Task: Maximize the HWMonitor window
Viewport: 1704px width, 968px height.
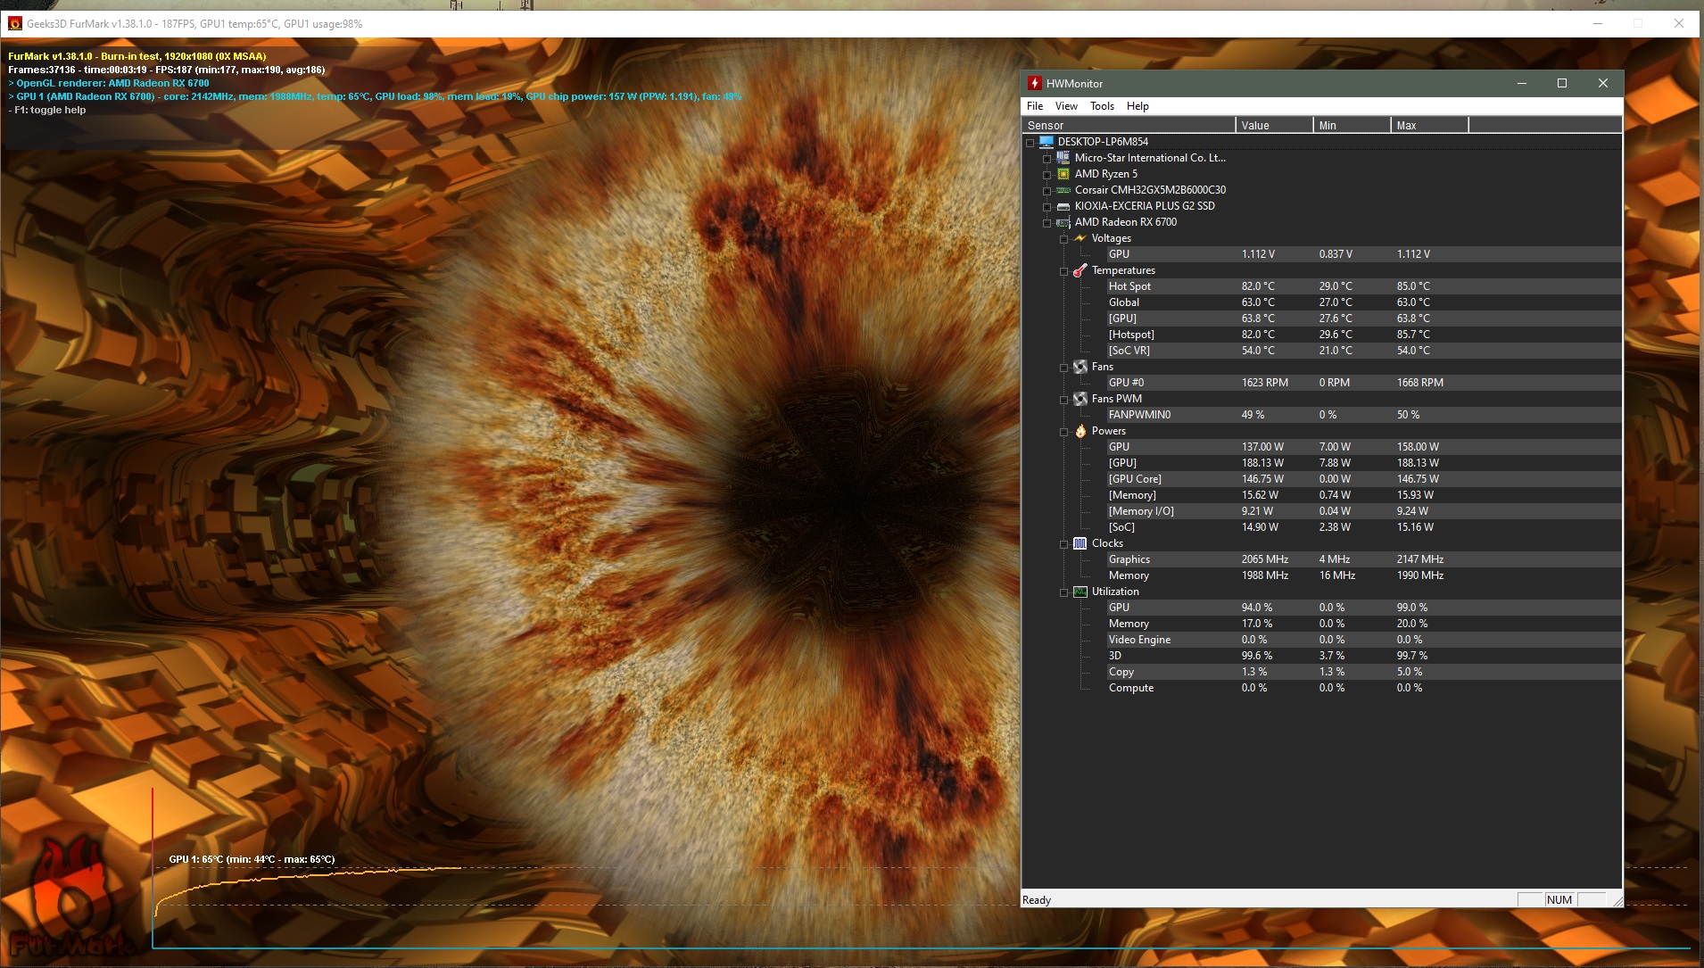Action: coord(1562,83)
